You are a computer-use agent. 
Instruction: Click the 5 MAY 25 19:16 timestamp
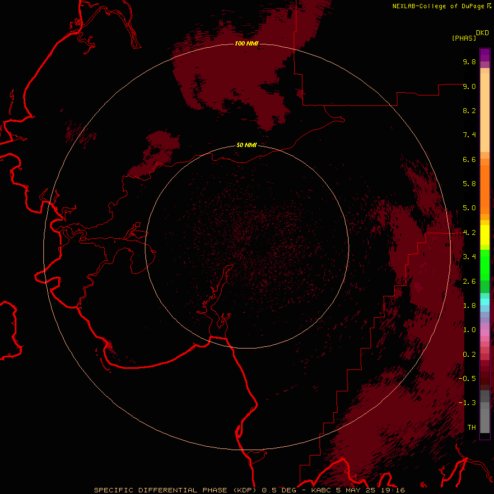pos(371,490)
